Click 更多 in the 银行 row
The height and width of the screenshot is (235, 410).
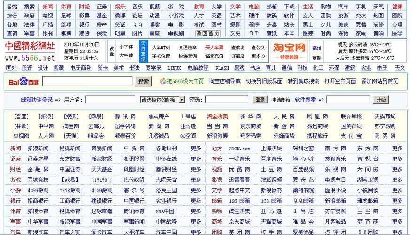click(x=196, y=201)
